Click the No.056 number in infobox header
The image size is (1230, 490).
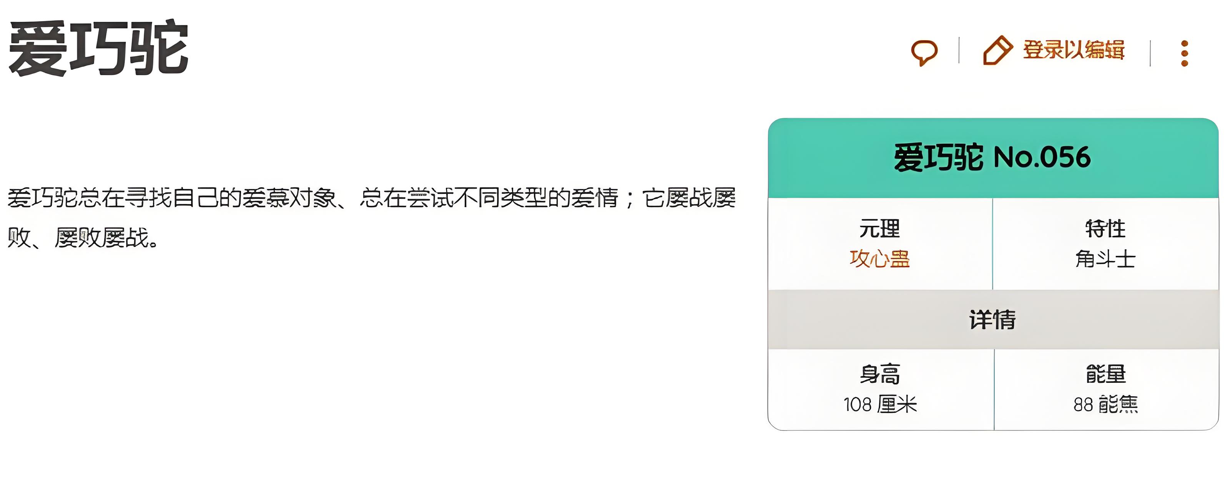click(1042, 157)
